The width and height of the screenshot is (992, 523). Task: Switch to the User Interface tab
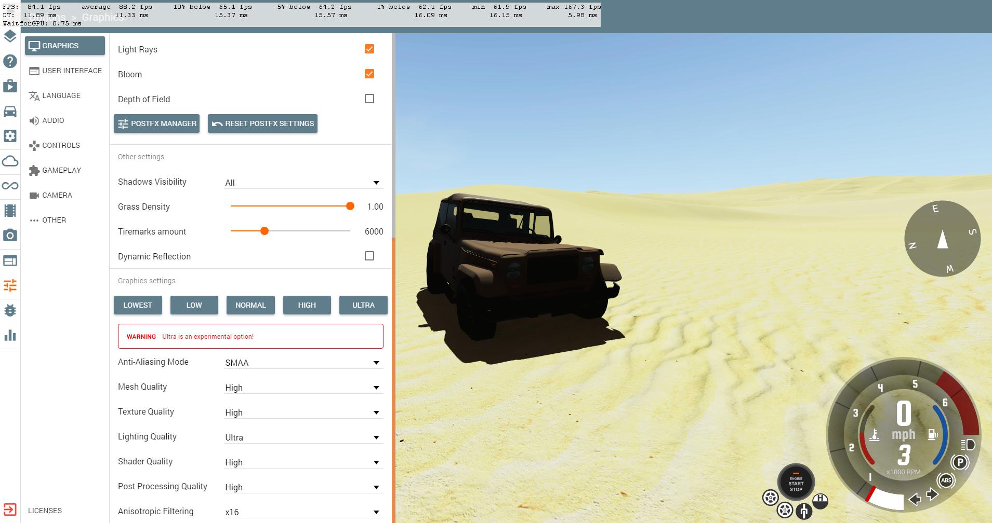click(65, 71)
